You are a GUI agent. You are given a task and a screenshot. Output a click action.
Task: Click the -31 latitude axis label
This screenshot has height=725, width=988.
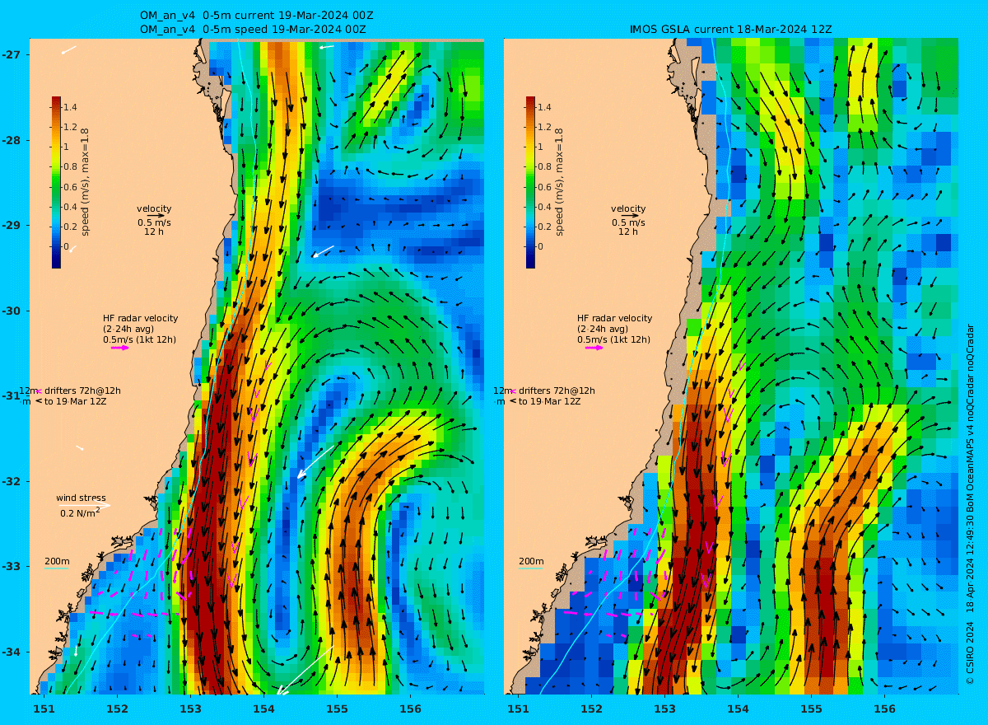pyautogui.click(x=12, y=395)
